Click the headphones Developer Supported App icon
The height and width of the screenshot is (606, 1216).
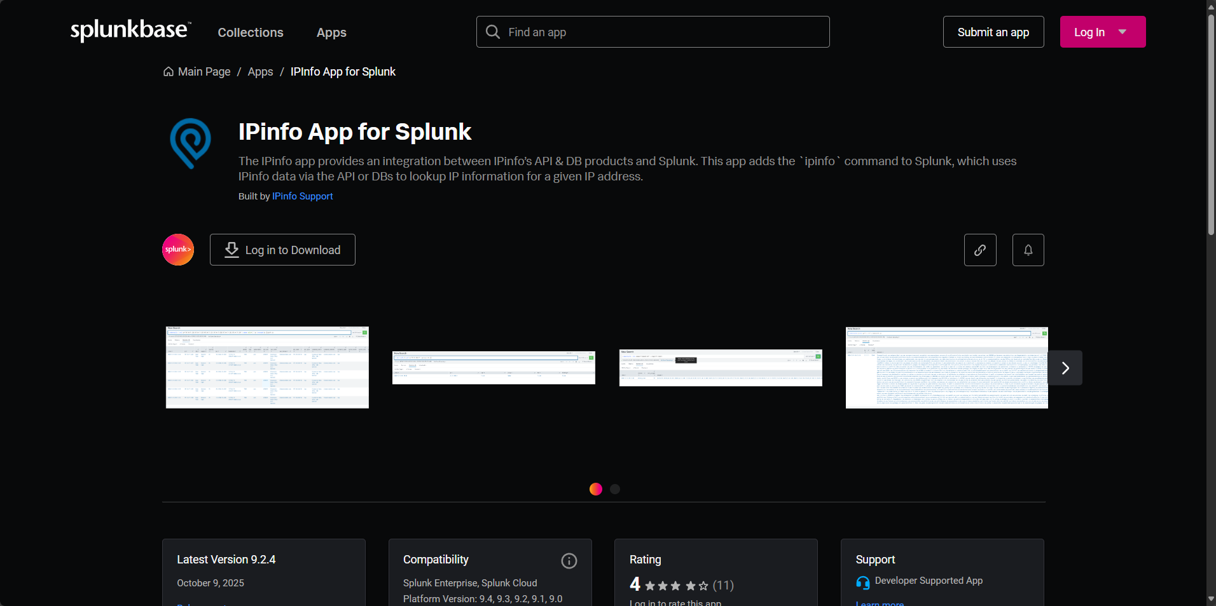pos(862,582)
